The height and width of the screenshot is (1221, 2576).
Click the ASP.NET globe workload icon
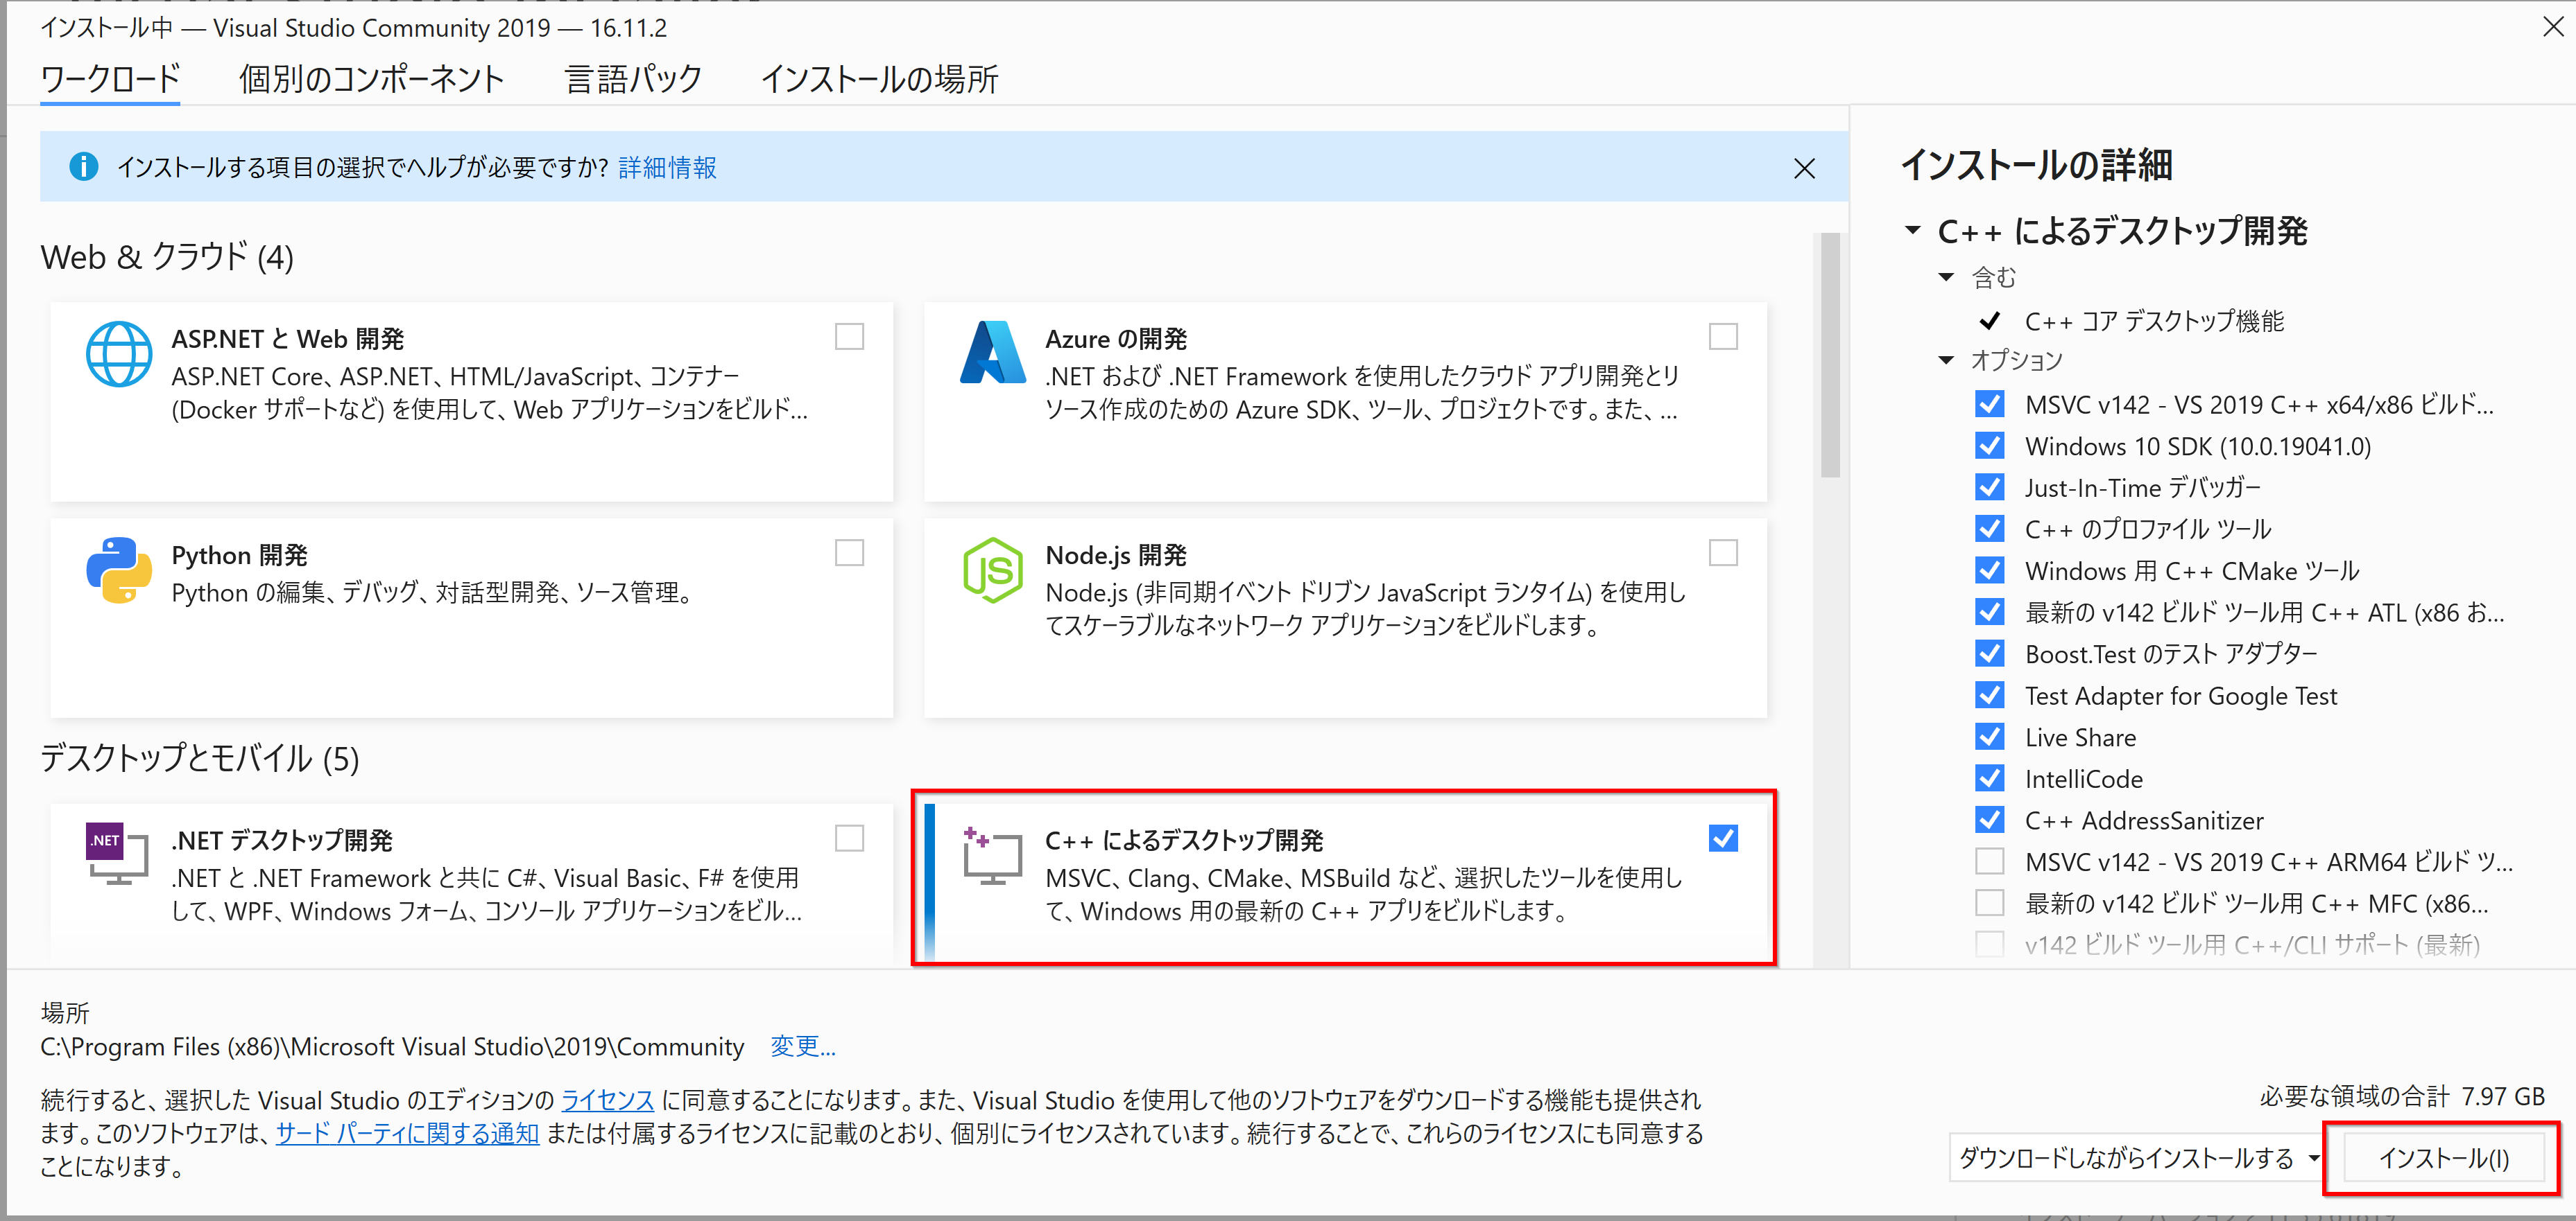tap(119, 353)
